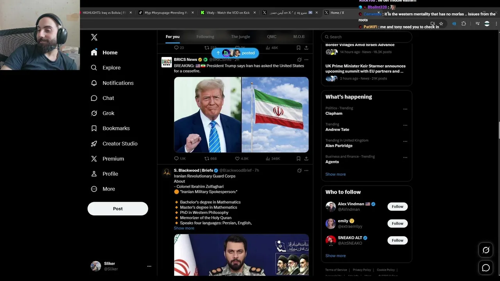
Task: Open the Privacy Policy link
Action: pyautogui.click(x=362, y=270)
